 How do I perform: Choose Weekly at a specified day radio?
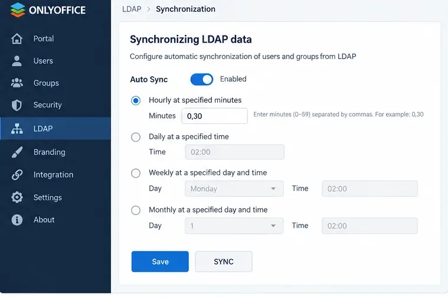(x=136, y=173)
